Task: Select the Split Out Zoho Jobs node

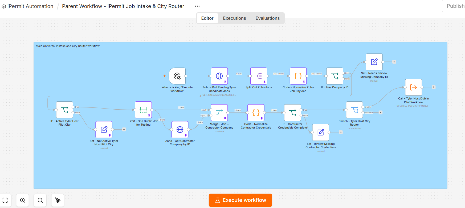Action: click(259, 76)
